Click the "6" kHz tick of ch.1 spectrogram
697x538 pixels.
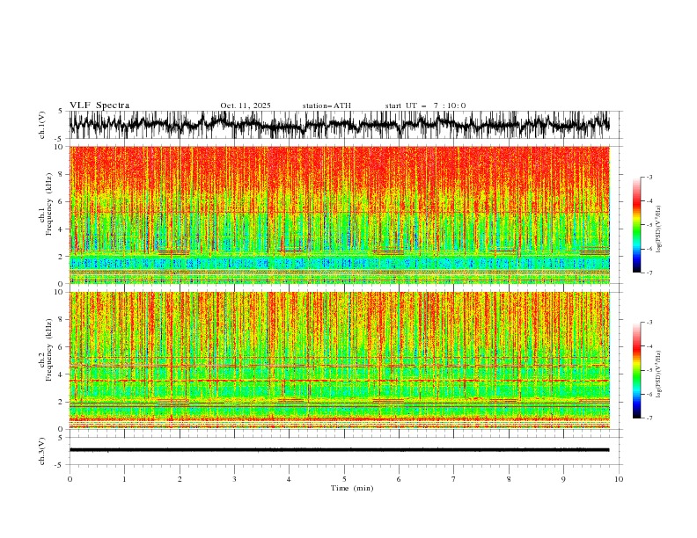[x=61, y=202]
